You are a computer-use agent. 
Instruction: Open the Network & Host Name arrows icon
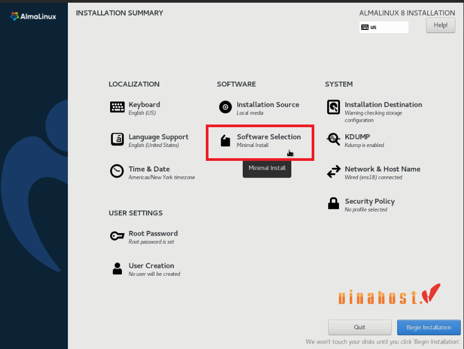click(x=334, y=171)
